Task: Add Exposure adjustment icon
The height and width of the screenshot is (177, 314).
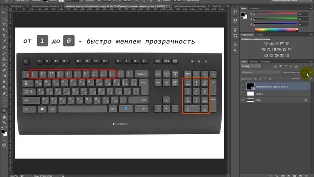Action: point(282,44)
